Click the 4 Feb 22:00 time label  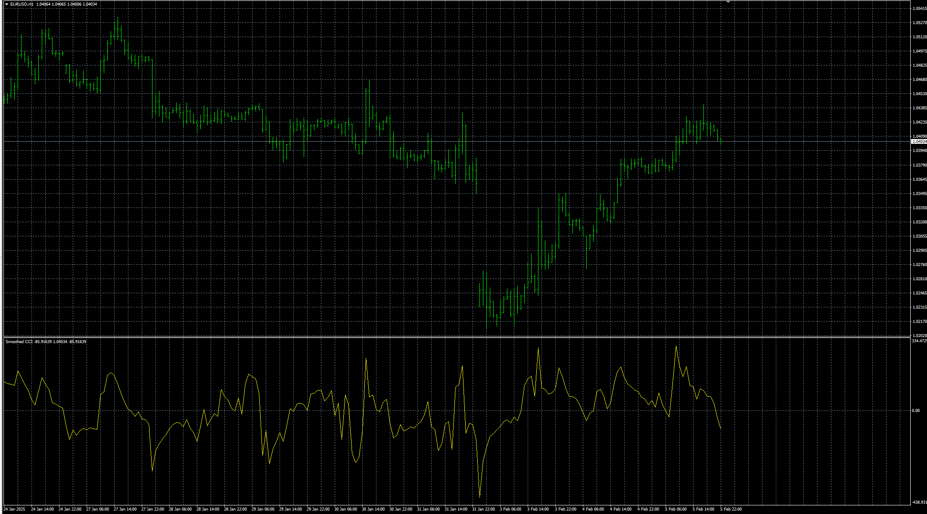(648, 509)
